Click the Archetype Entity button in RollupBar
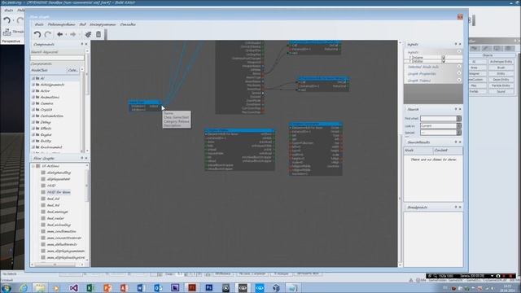 tap(501, 62)
